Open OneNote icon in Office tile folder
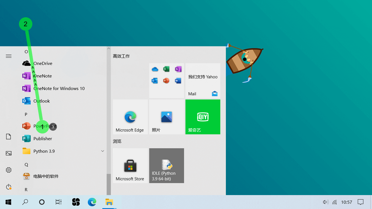This screenshot has width=372, height=209. [178, 69]
